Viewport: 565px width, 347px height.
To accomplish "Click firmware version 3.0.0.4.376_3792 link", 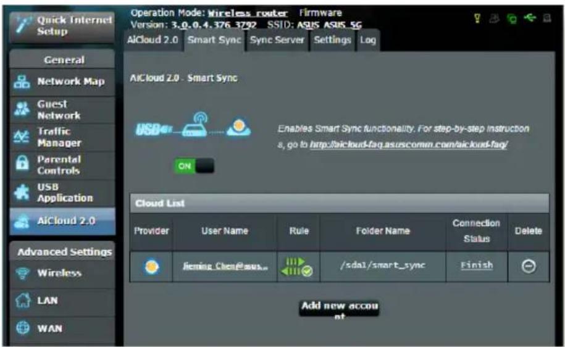I will click(x=214, y=25).
